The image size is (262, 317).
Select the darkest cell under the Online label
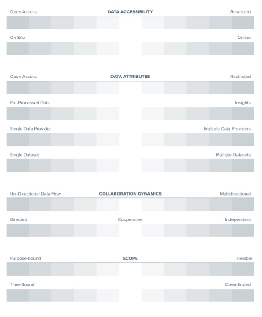coord(243,49)
